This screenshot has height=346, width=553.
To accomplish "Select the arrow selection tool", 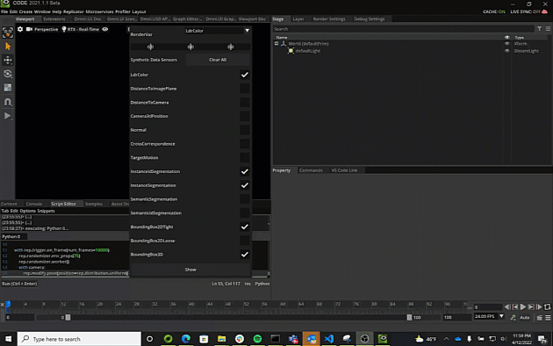I will click(x=8, y=47).
